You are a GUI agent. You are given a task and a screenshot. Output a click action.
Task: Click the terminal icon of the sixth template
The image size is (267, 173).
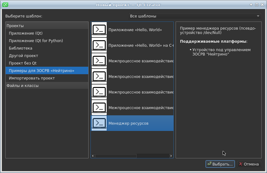pyautogui.click(x=99, y=108)
